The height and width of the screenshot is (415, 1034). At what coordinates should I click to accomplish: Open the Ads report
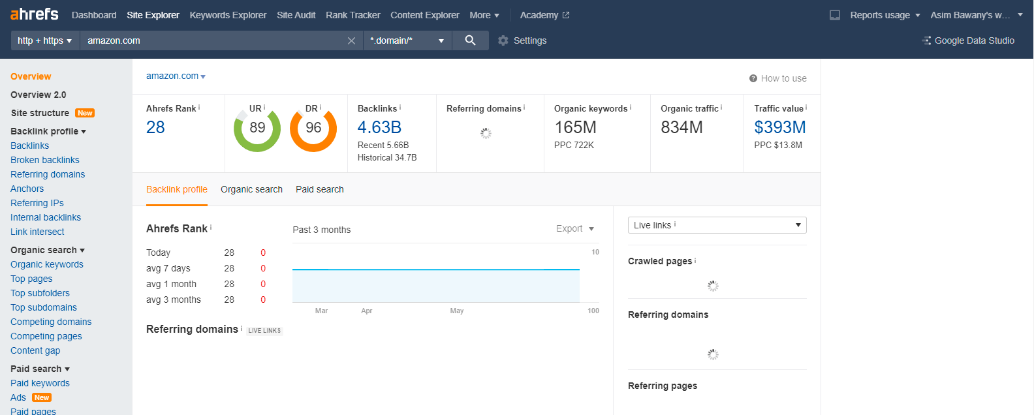18,397
